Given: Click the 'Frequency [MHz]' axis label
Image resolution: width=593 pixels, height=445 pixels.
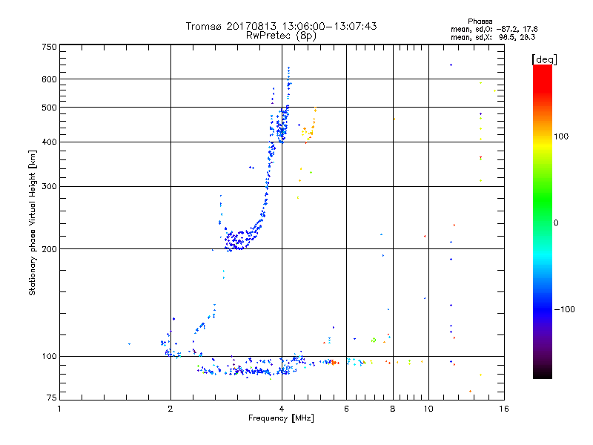Looking at the screenshot, I should (x=281, y=418).
